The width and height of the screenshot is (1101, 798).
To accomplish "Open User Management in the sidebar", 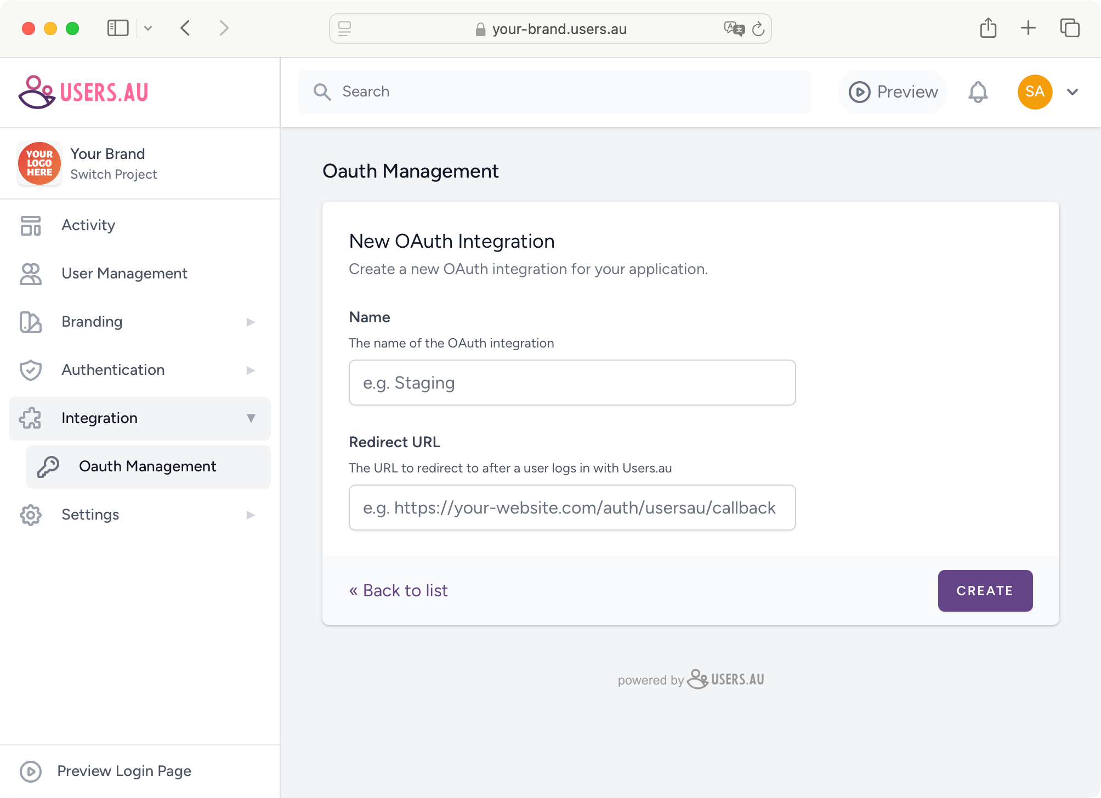I will point(124,273).
